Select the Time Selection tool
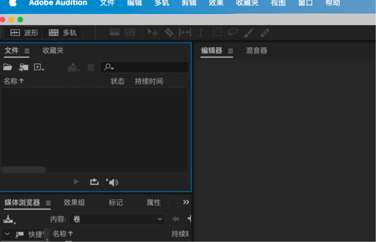Viewport: 376px width, 242px height. point(201,32)
